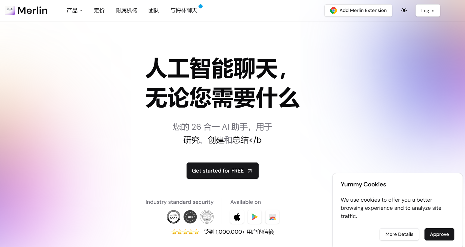Click the Chrome icon in Add Extension
Viewport: 465px width, 247px height.
point(333,10)
